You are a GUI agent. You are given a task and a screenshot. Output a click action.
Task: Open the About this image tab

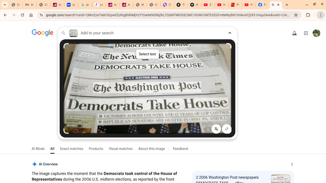point(152,149)
